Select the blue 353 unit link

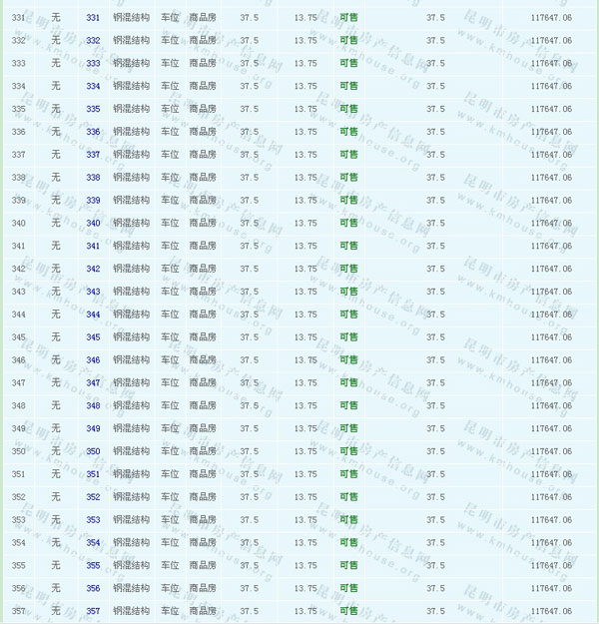[93, 520]
